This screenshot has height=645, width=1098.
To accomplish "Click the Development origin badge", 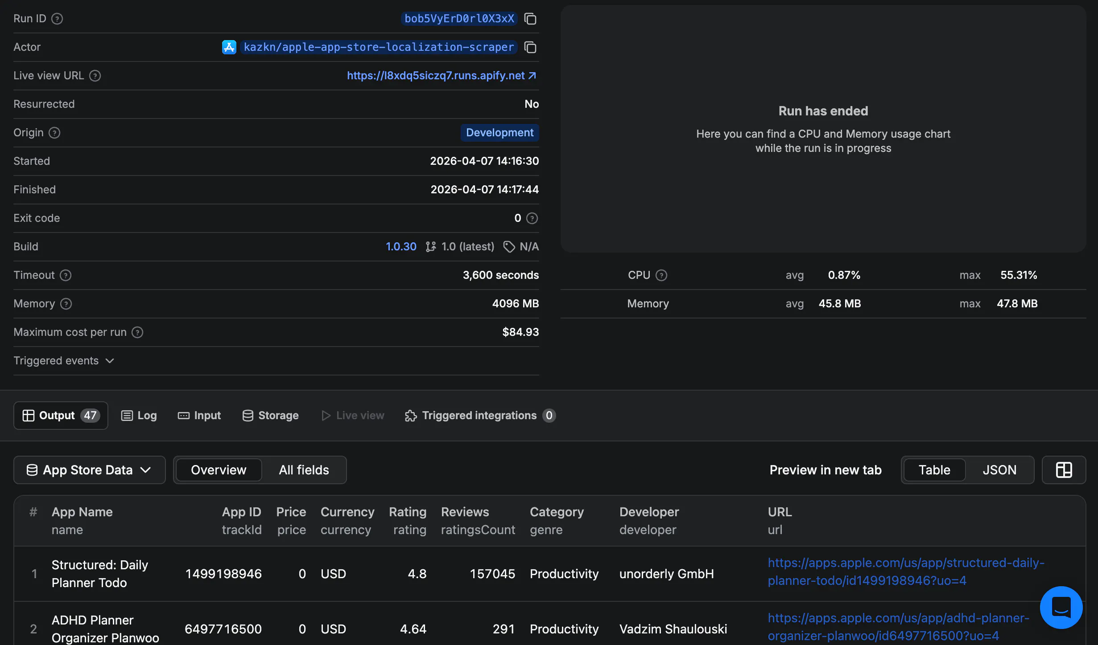I will (500, 133).
